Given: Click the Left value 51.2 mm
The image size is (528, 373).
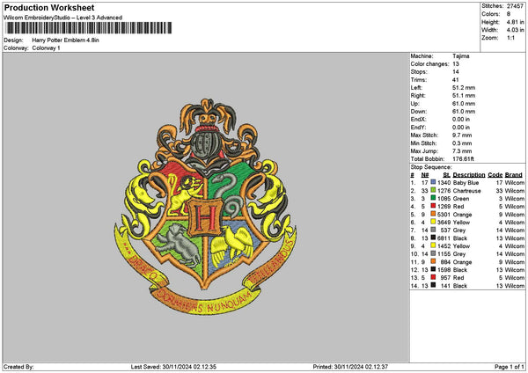Looking at the screenshot, I should point(464,87).
